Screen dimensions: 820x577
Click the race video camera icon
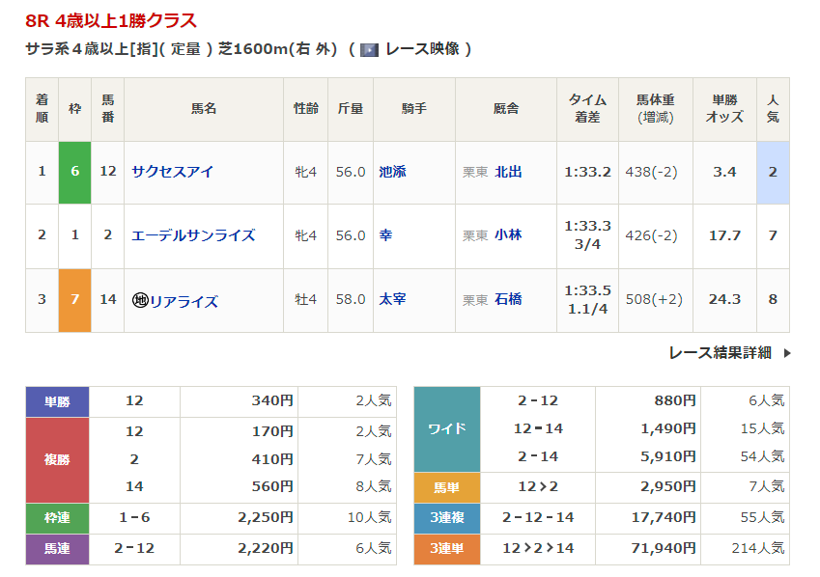[x=369, y=49]
